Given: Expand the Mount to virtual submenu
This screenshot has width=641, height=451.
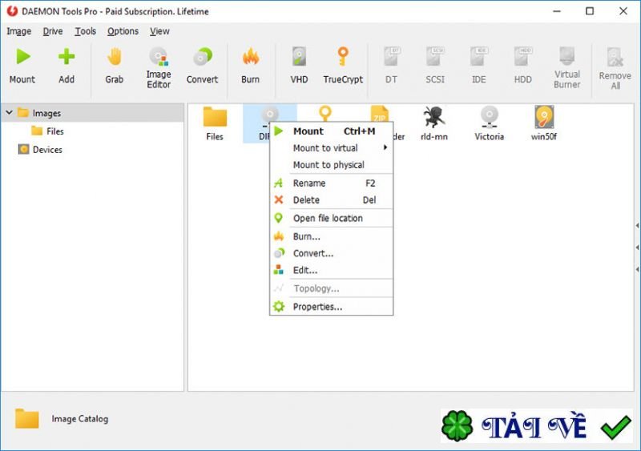Looking at the screenshot, I should [x=331, y=148].
